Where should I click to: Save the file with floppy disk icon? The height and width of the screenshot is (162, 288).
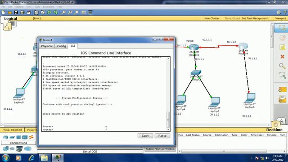point(16,13)
